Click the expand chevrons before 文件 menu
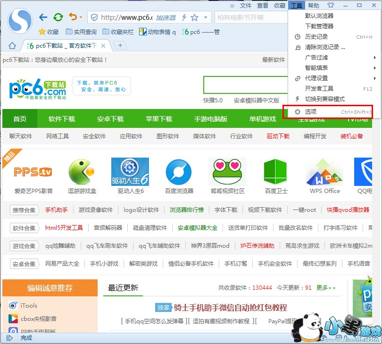Image resolution: width=382 pixels, height=344 pixels. click(232, 6)
